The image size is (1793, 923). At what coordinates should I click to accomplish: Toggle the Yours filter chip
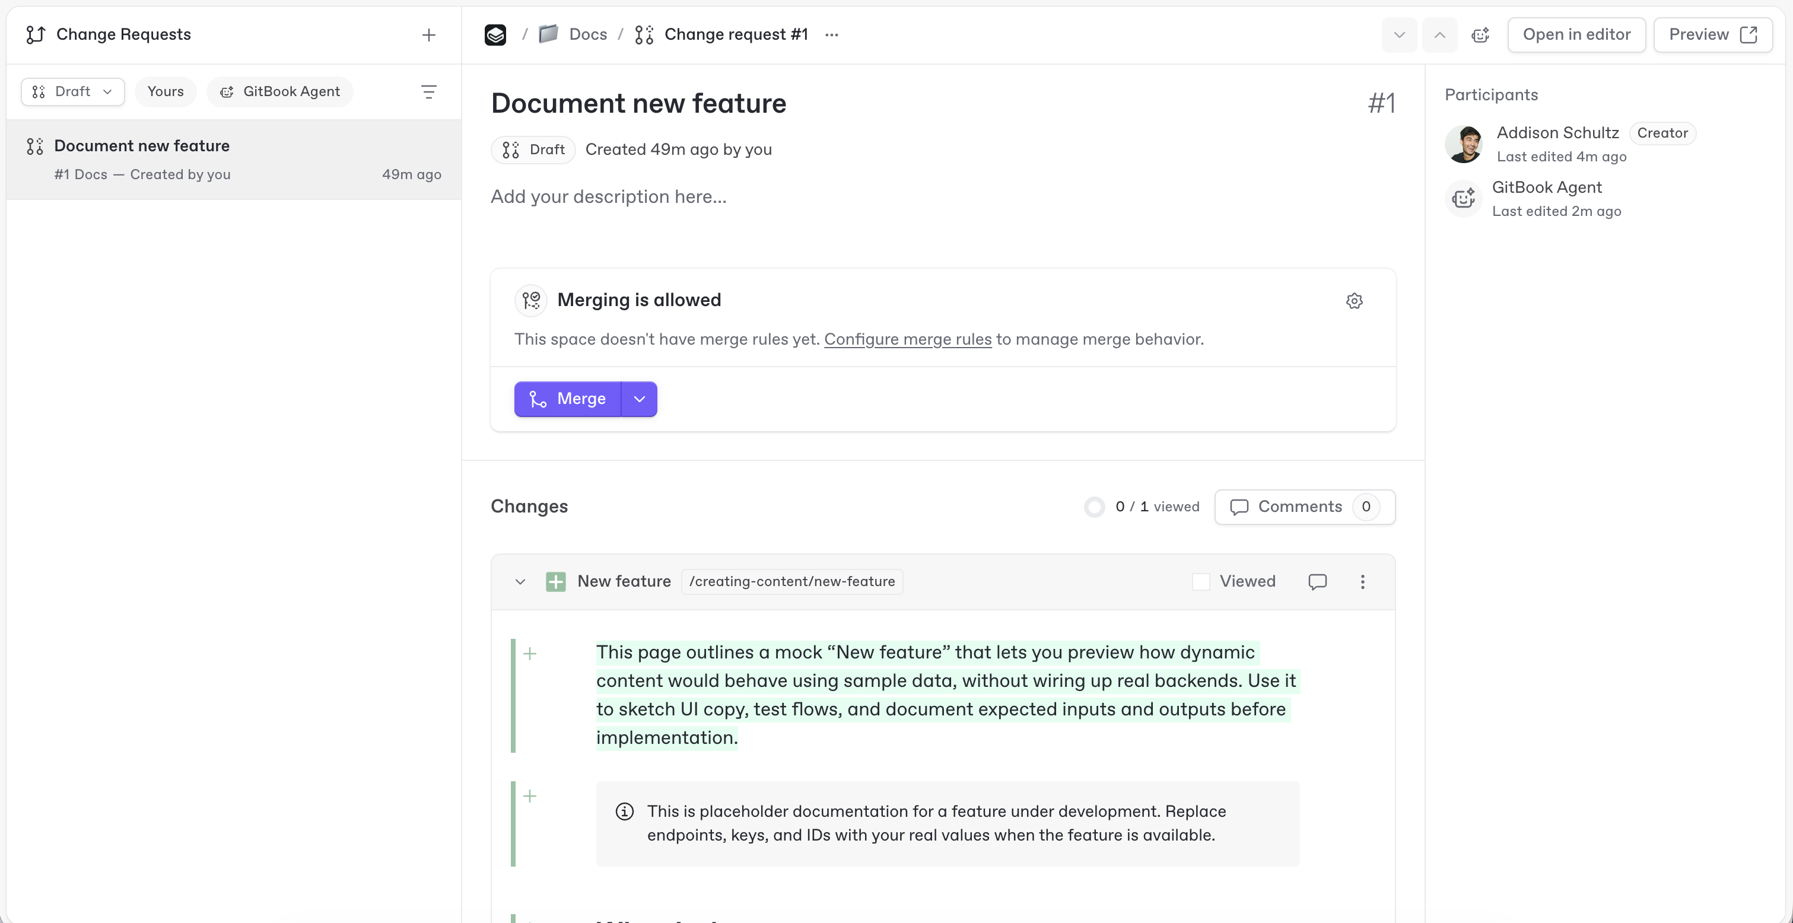point(166,92)
